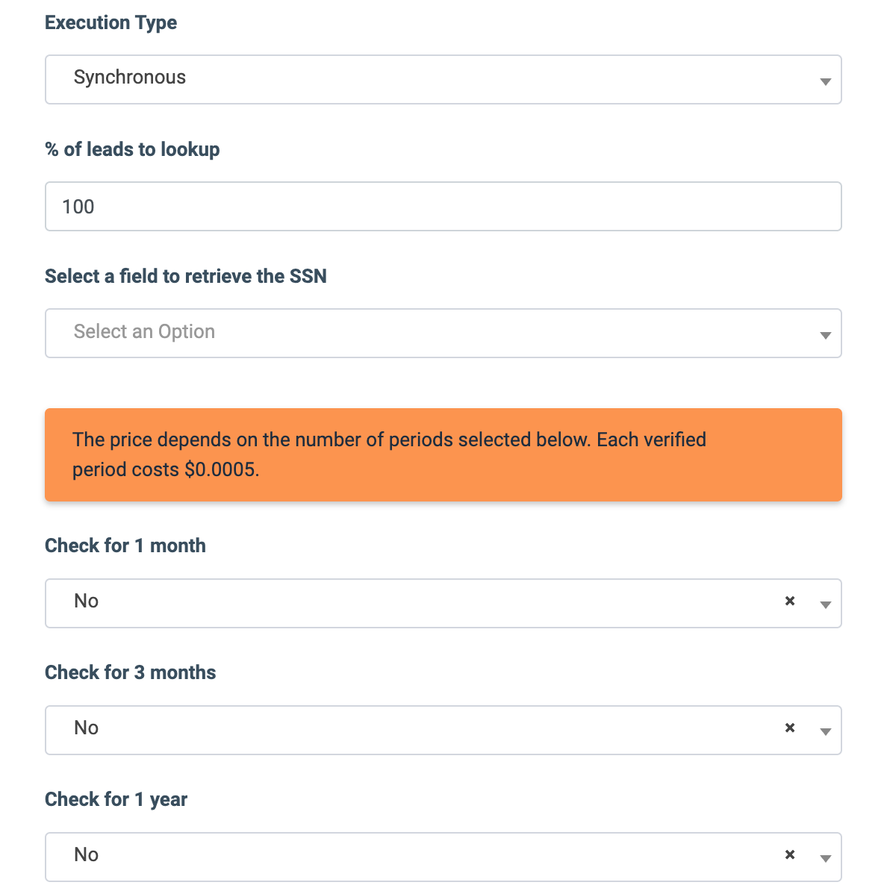Image resolution: width=884 pixels, height=894 pixels.
Task: Click the '% of leads to lookup' input
Action: pyautogui.click(x=443, y=207)
